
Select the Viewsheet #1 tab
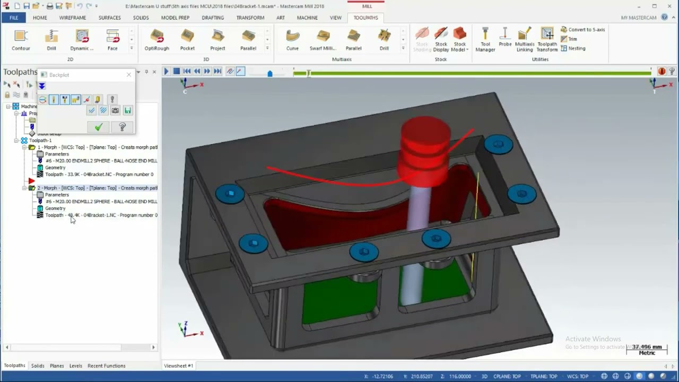(178, 366)
